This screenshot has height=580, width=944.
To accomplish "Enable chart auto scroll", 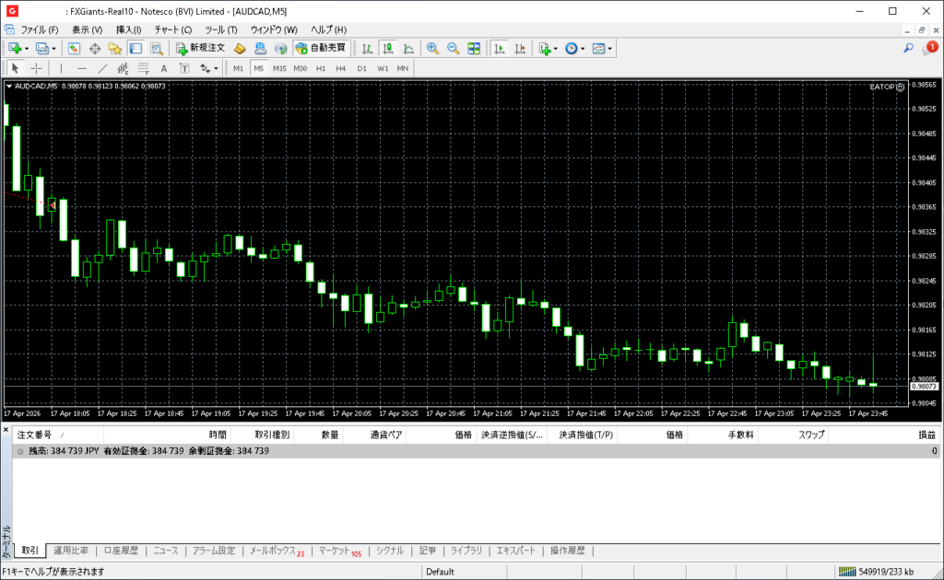I will point(500,48).
